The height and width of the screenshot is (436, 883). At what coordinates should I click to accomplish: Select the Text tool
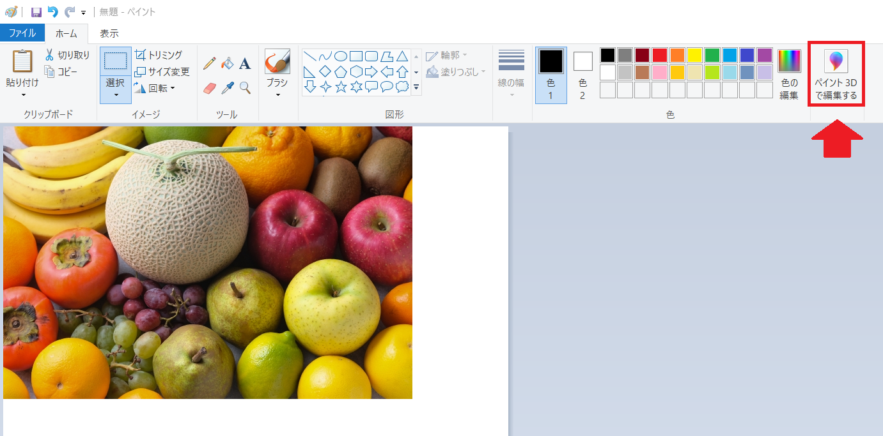245,63
